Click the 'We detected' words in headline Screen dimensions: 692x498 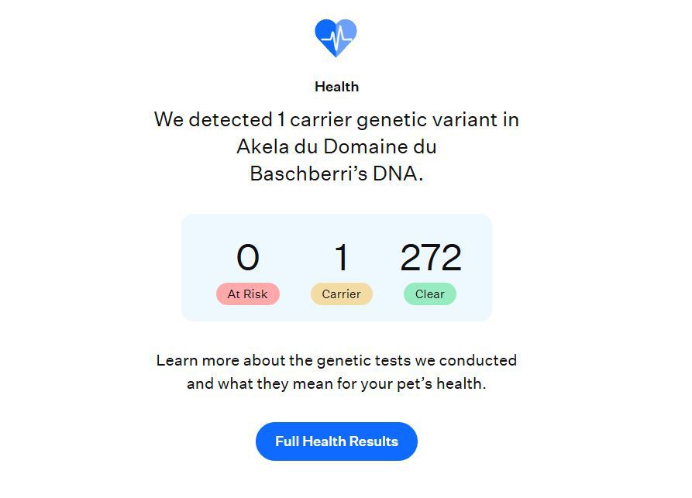click(213, 119)
